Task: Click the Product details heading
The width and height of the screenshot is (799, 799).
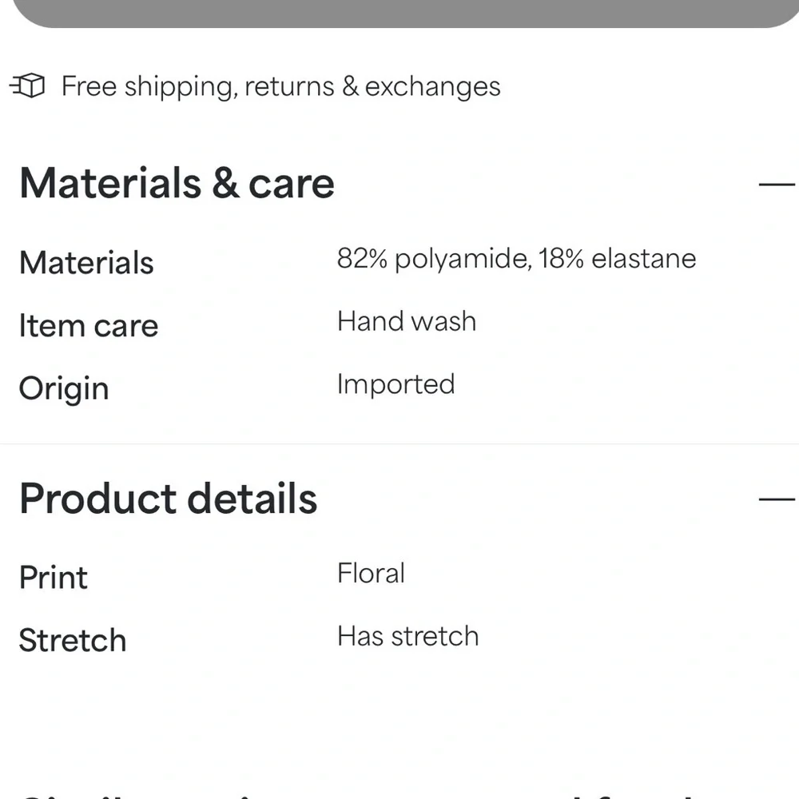Action: coord(168,499)
